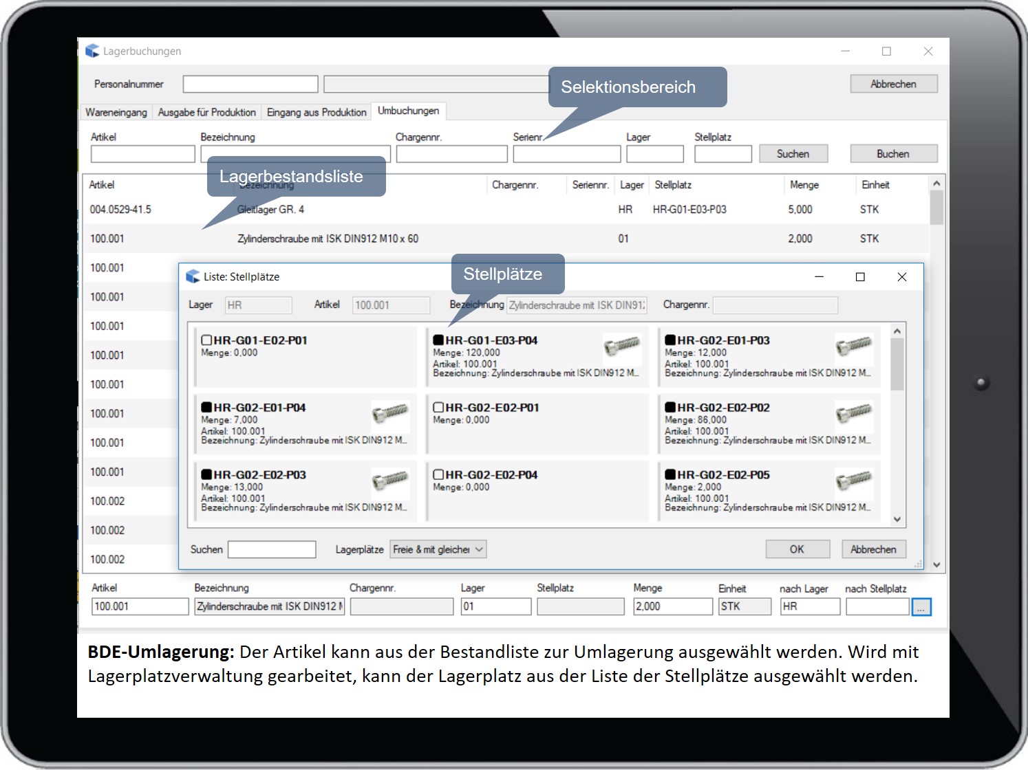
Task: Click Abbrechen in the Lagerbuchungen window
Action: pos(893,84)
